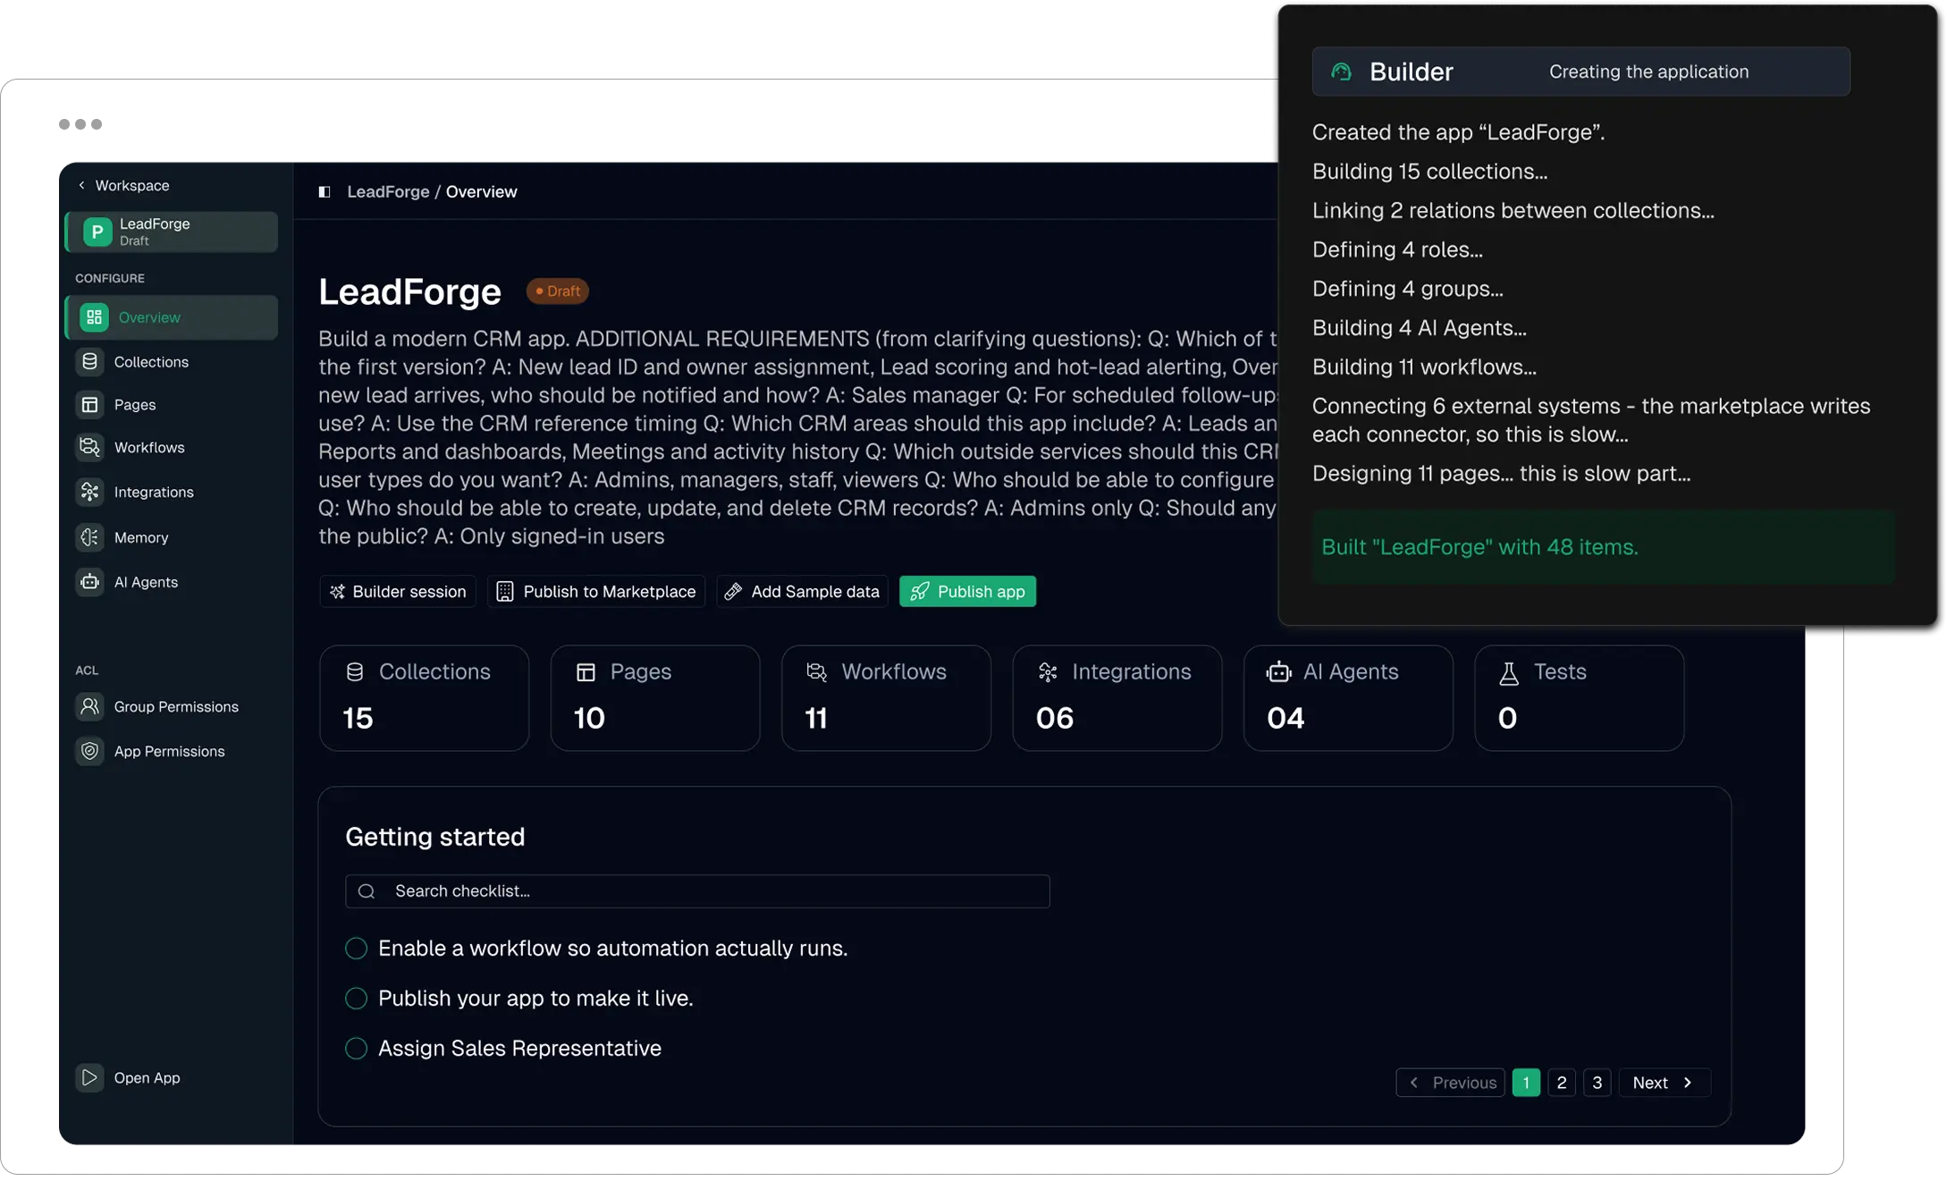
Task: Click the Memory brain icon in sidebar
Action: [x=89, y=537]
